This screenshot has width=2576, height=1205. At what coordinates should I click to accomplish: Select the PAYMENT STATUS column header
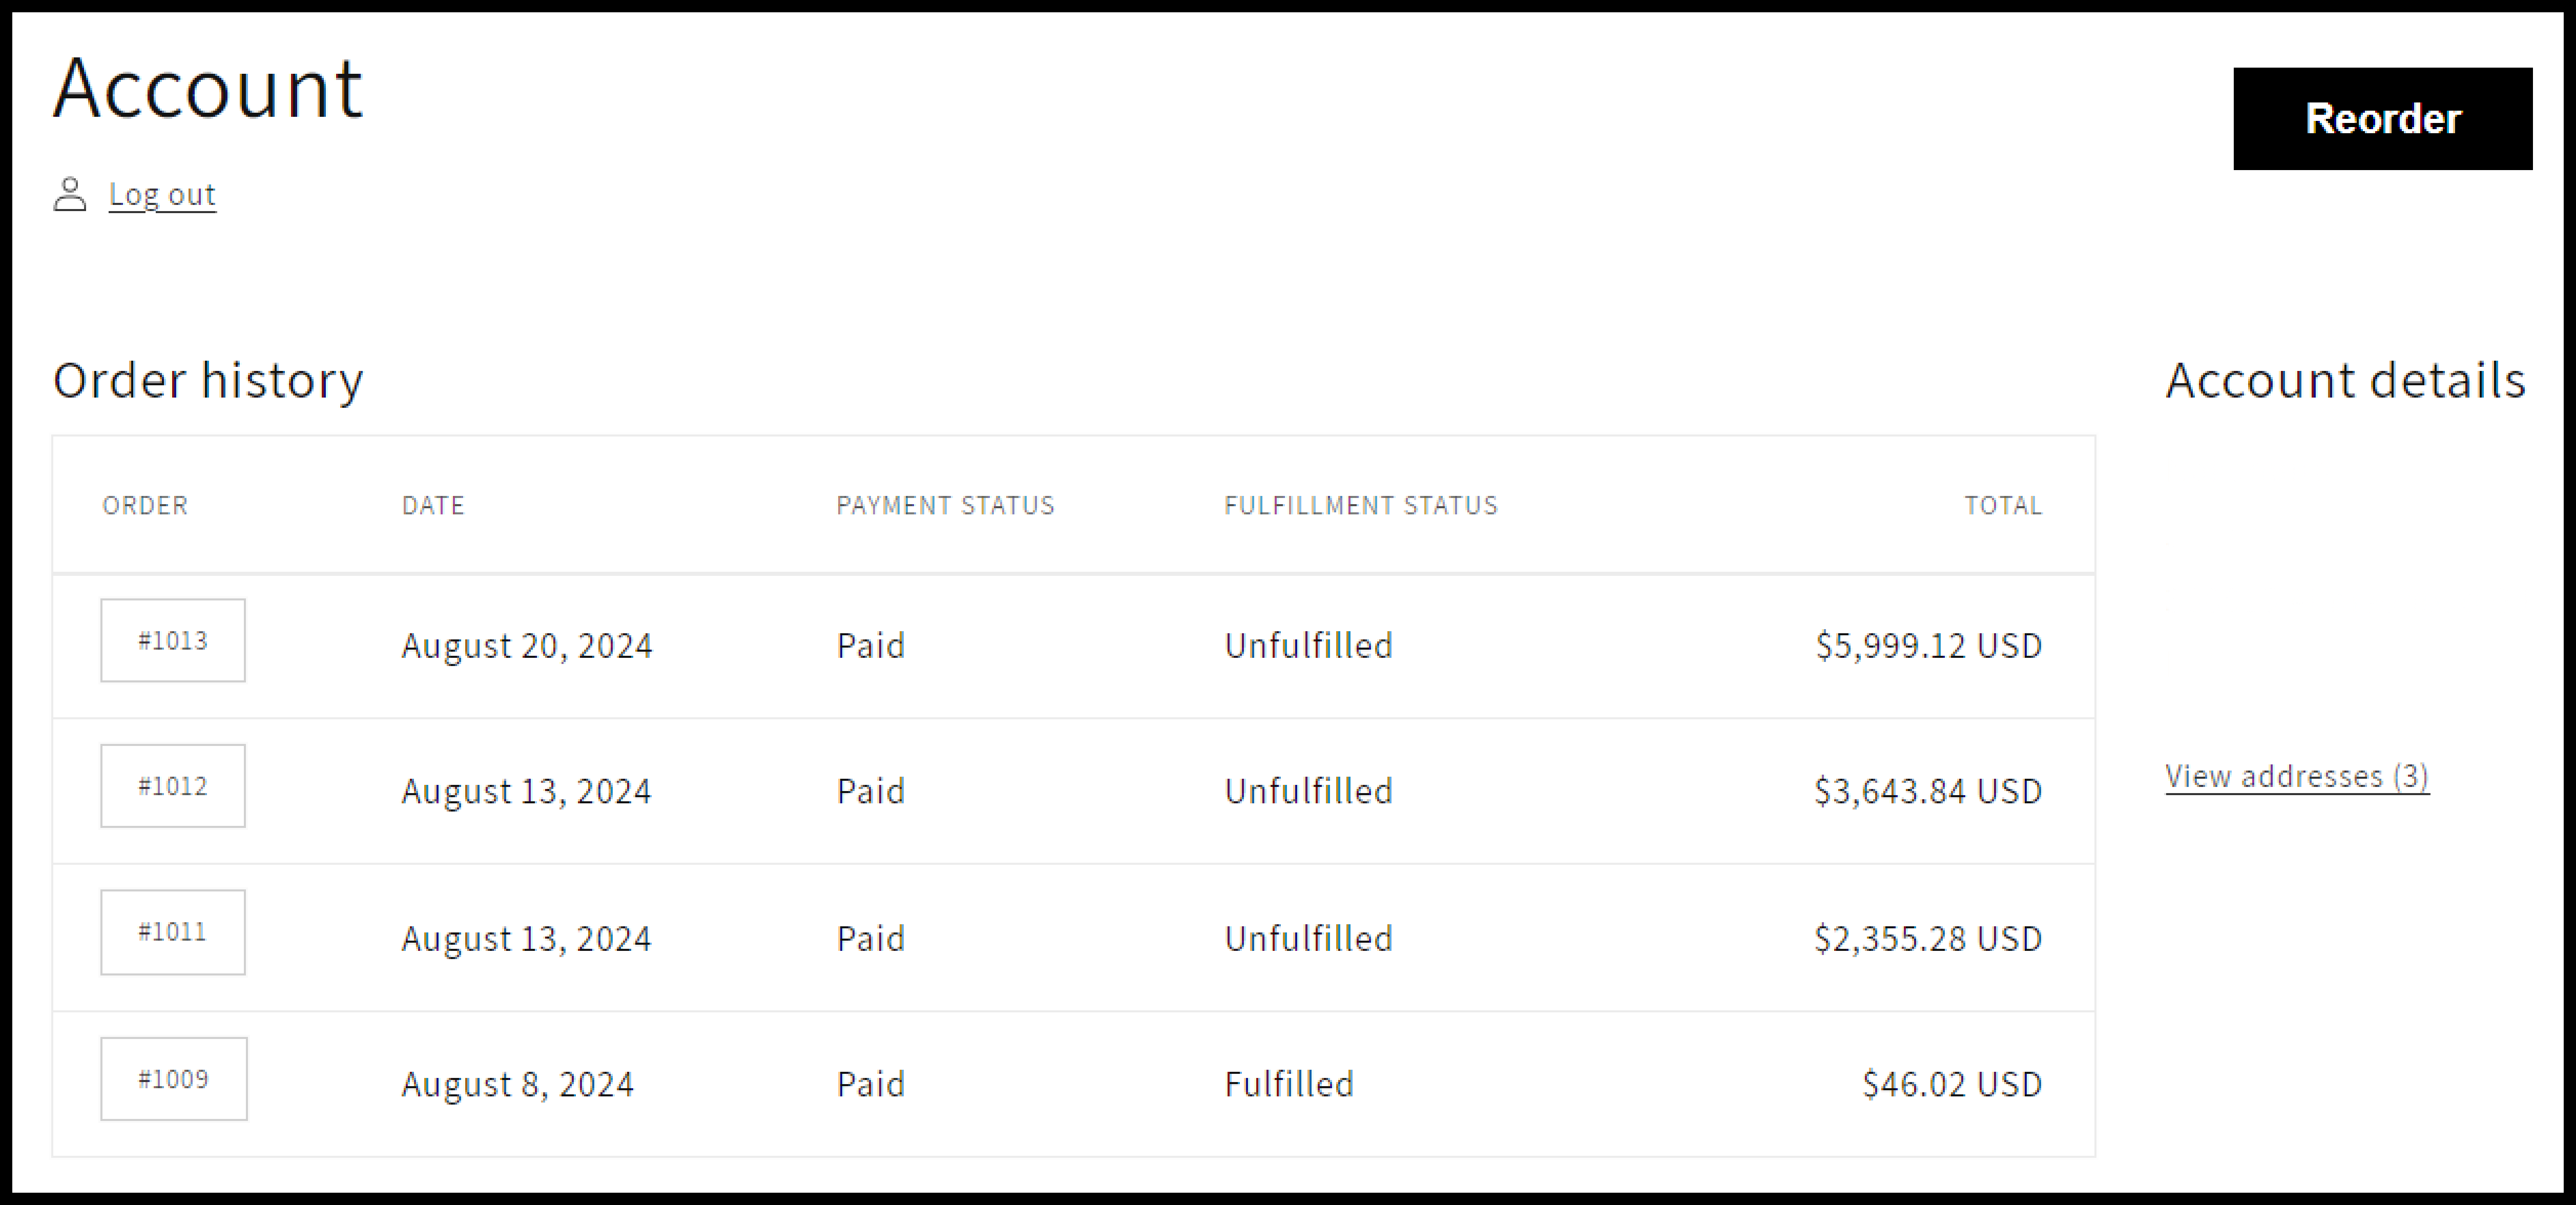coord(945,506)
